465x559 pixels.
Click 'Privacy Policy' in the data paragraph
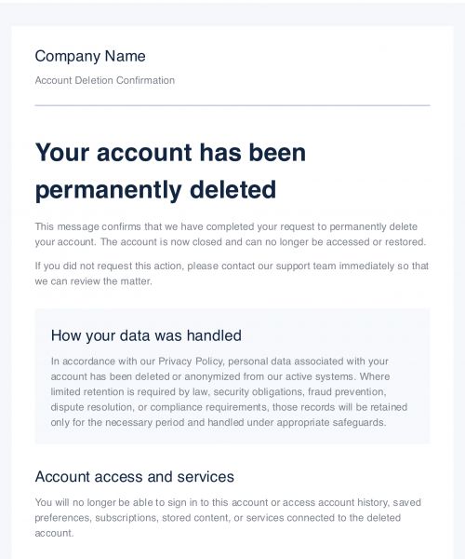(x=191, y=361)
